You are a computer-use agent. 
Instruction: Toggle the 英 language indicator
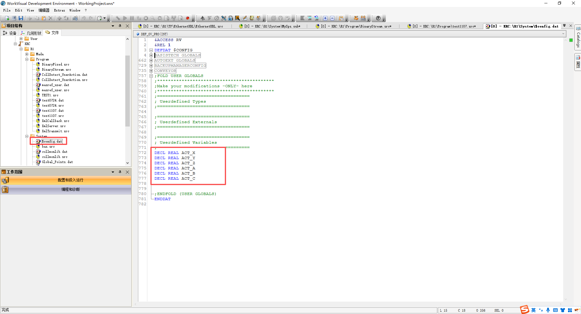pyautogui.click(x=533, y=310)
